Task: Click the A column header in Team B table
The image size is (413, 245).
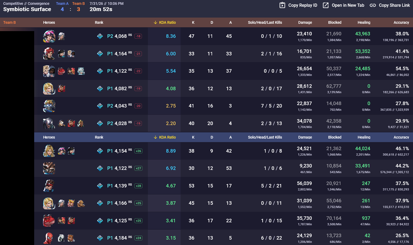Action: 231,22
